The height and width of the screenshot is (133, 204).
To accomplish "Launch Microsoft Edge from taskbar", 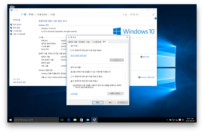I will tap(69, 120).
